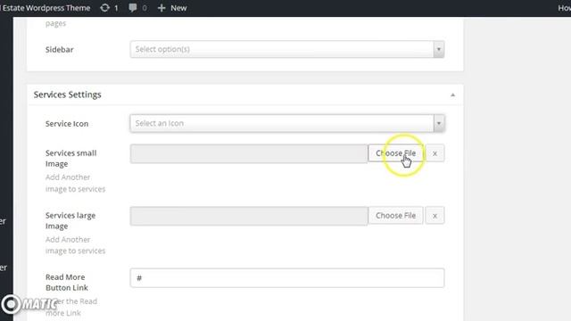Click the Sidebar field label

60,50
